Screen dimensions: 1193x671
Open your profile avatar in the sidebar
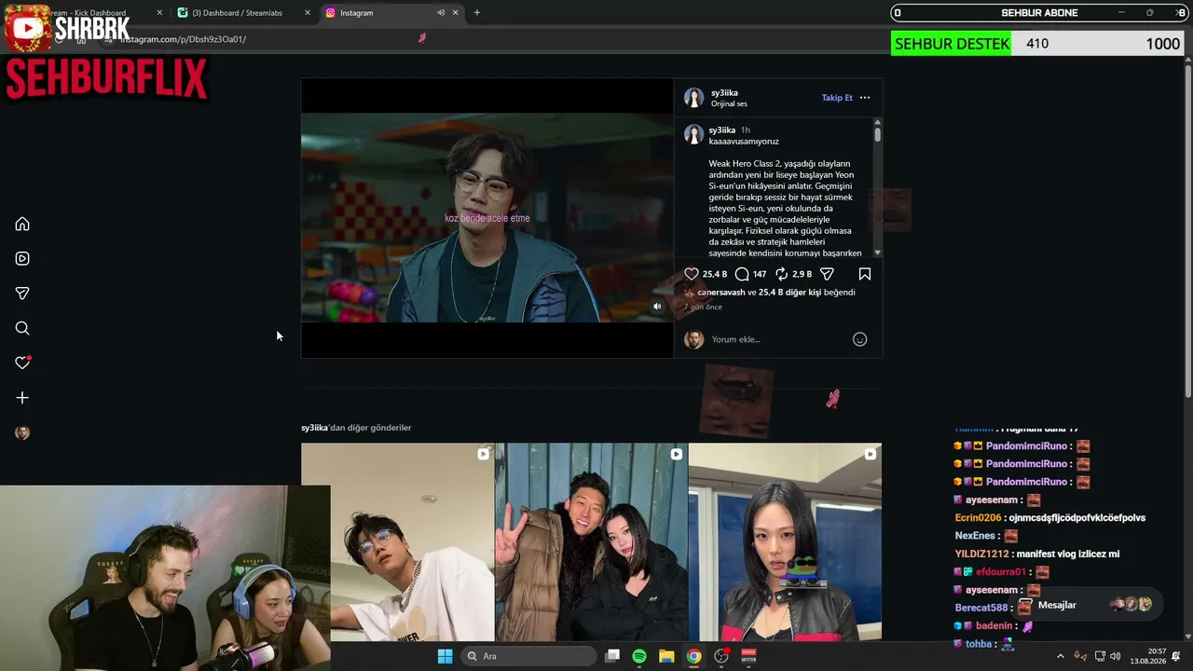[x=22, y=432]
